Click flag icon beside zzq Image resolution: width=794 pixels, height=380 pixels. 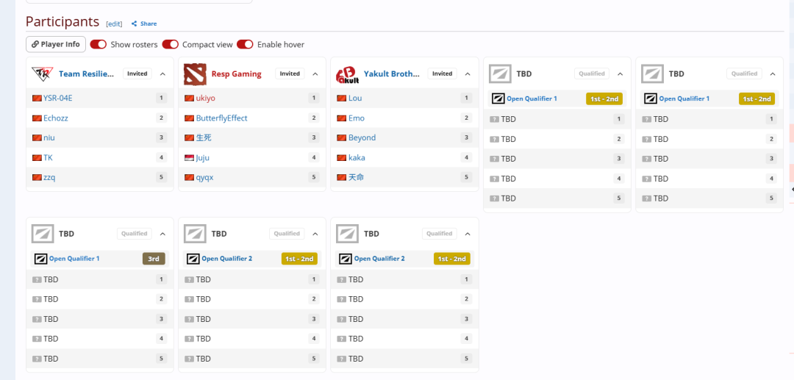point(37,178)
